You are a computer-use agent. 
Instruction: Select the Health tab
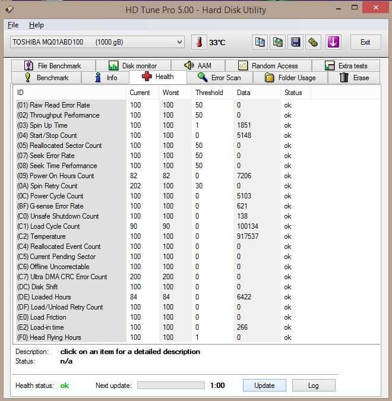coord(158,77)
